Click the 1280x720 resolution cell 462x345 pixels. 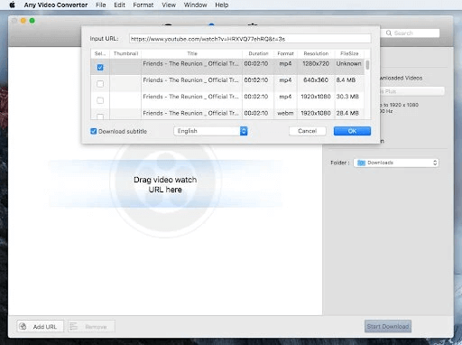[316, 63]
